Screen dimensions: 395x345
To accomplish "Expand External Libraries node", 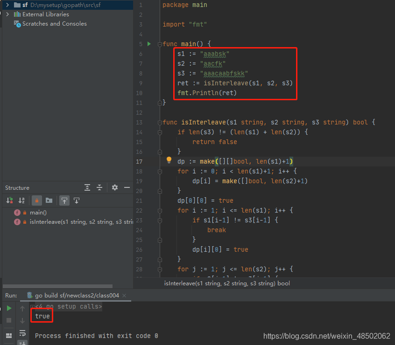I will (x=7, y=14).
